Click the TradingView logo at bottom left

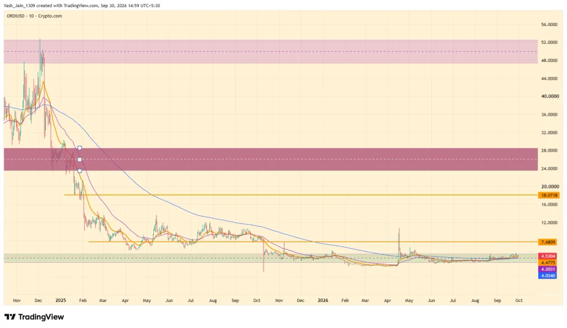point(34,317)
